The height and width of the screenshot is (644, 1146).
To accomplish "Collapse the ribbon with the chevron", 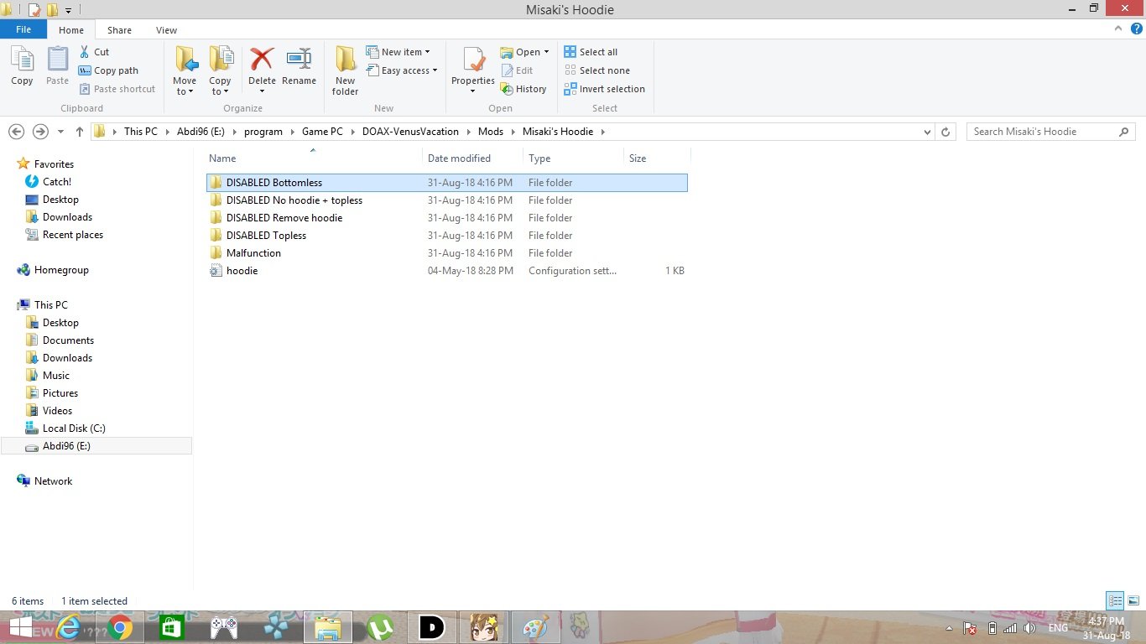I will point(1118,29).
